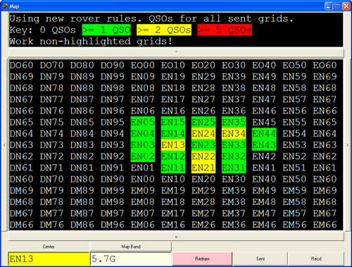Click grid EN69 in the map
352x267 pixels.
pos(325,77)
